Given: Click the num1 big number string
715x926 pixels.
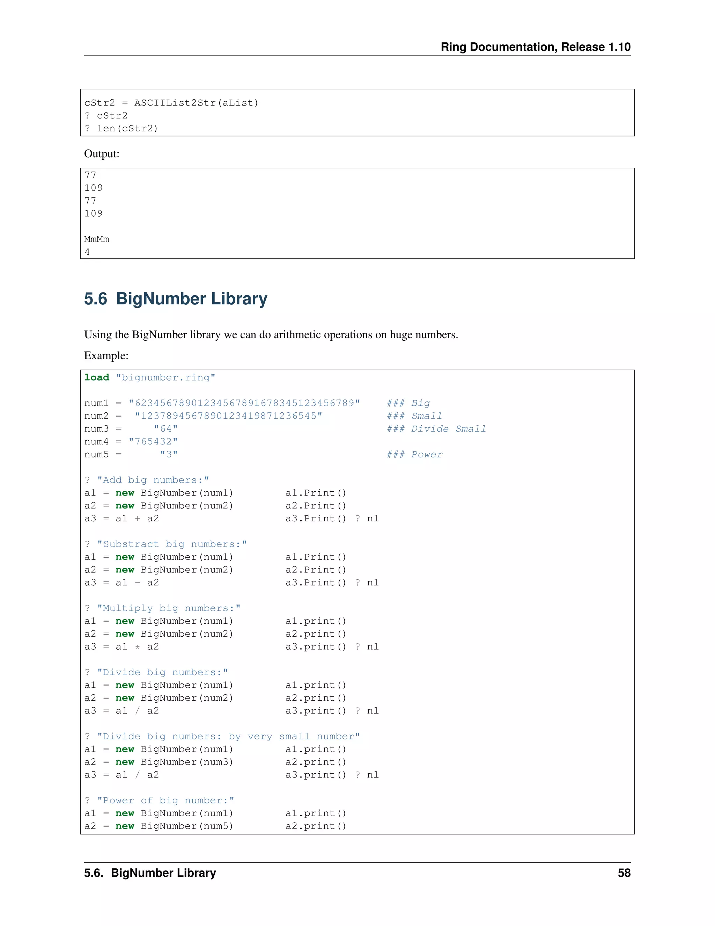Looking at the screenshot, I should (244, 403).
